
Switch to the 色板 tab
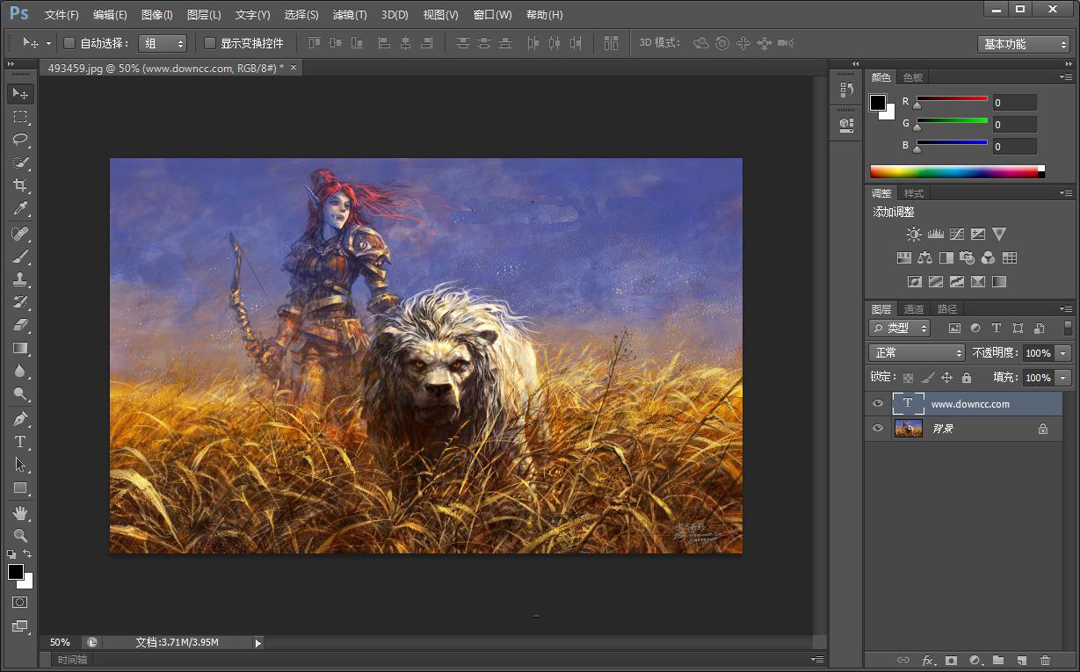click(913, 77)
